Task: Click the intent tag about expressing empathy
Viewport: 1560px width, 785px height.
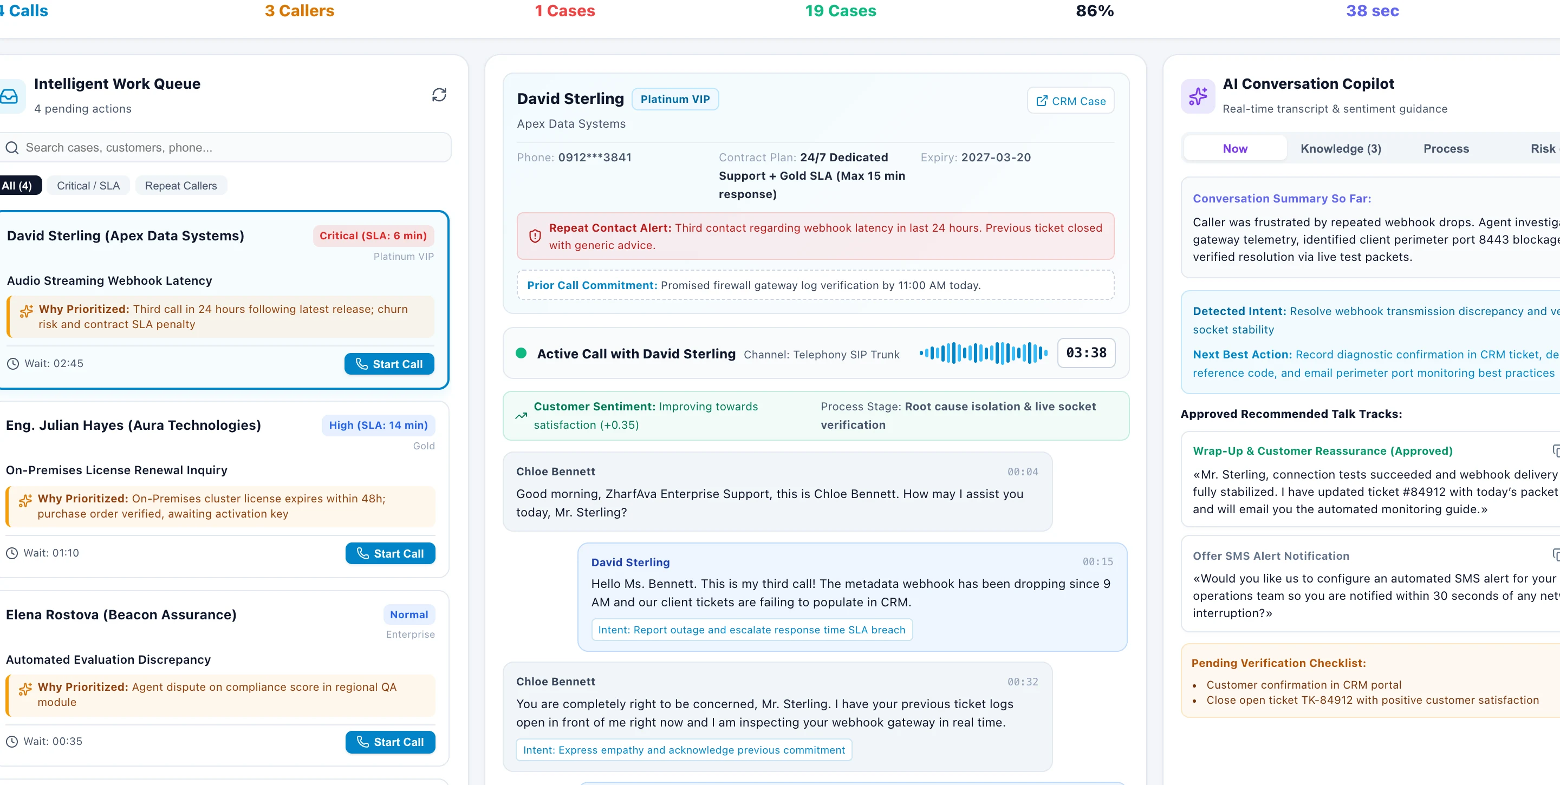Action: [x=684, y=750]
